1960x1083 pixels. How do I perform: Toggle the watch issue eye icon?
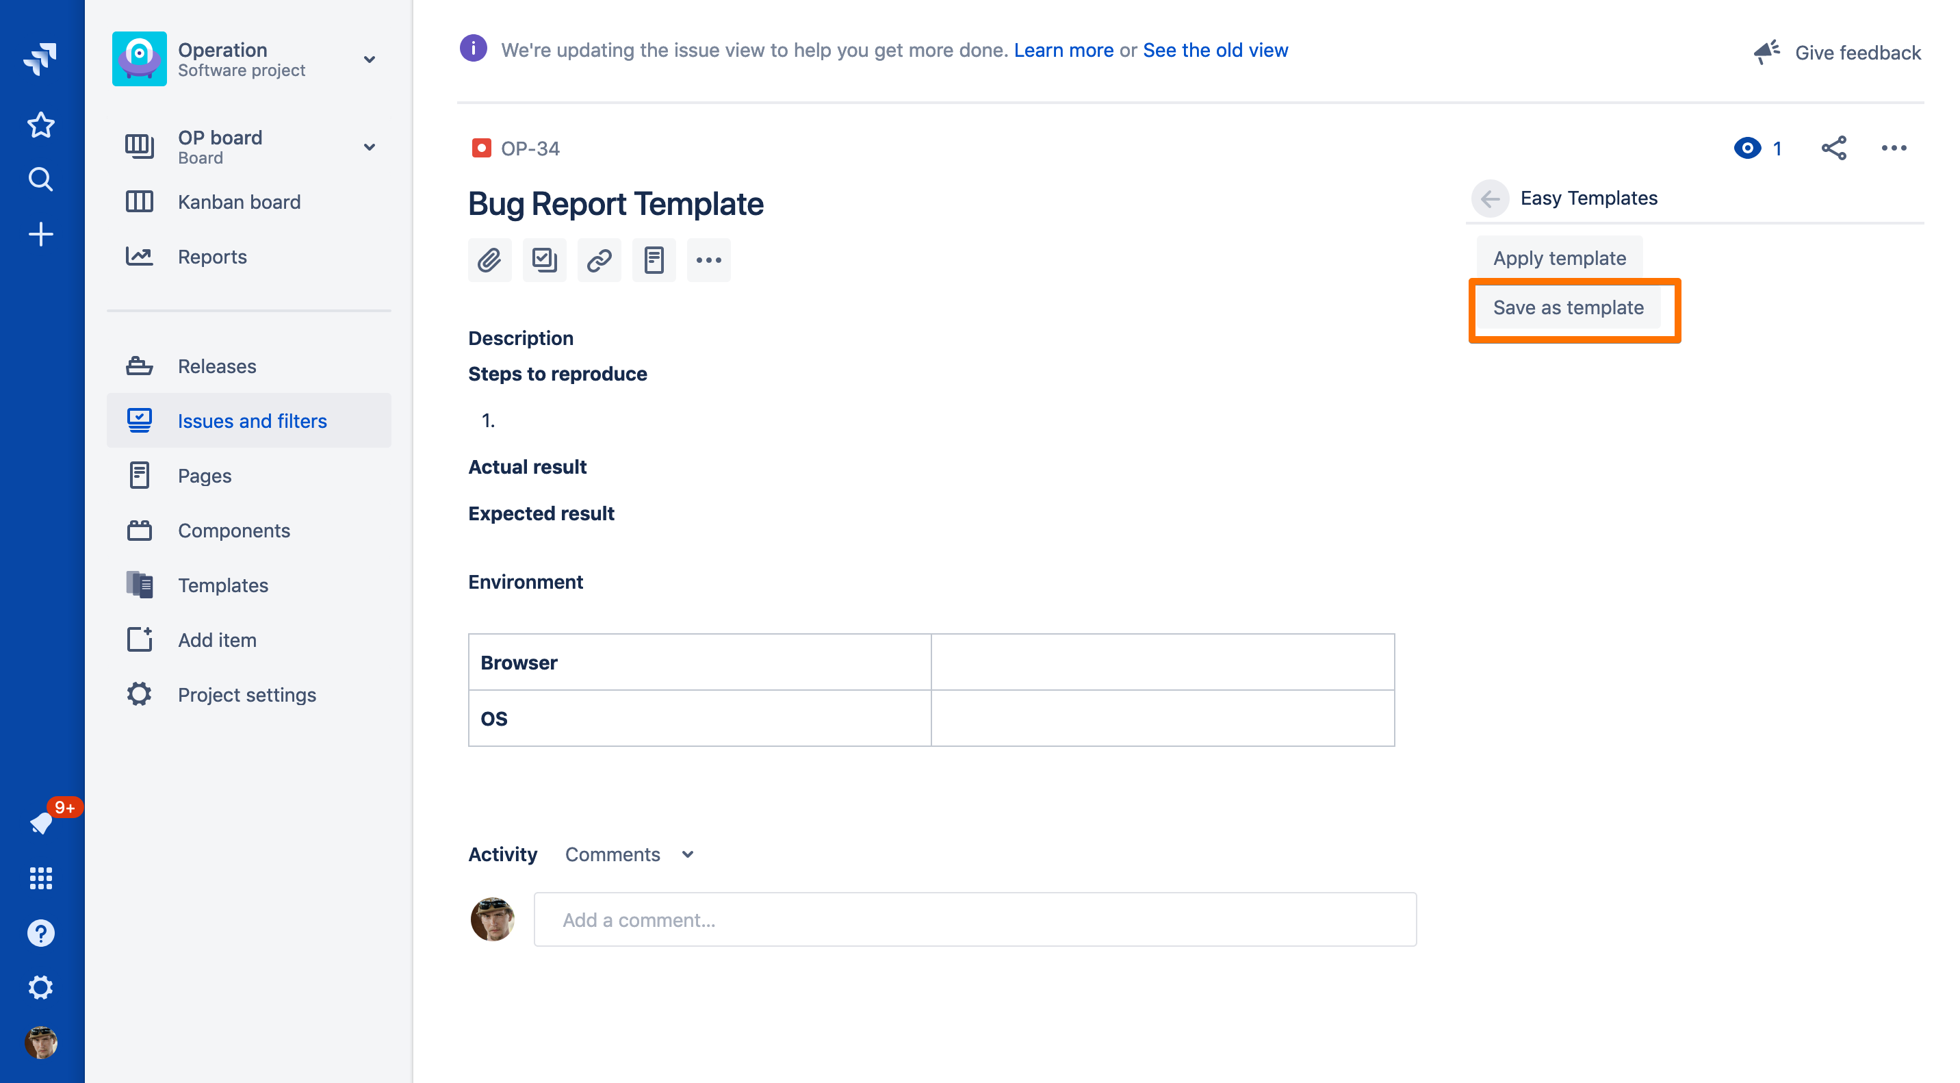pyautogui.click(x=1747, y=148)
